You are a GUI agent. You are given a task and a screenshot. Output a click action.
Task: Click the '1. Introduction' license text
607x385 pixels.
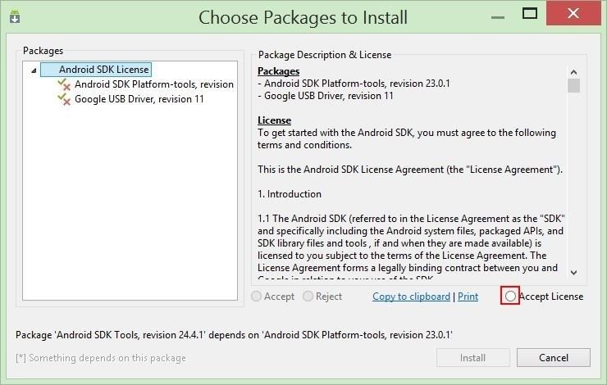pyautogui.click(x=290, y=194)
